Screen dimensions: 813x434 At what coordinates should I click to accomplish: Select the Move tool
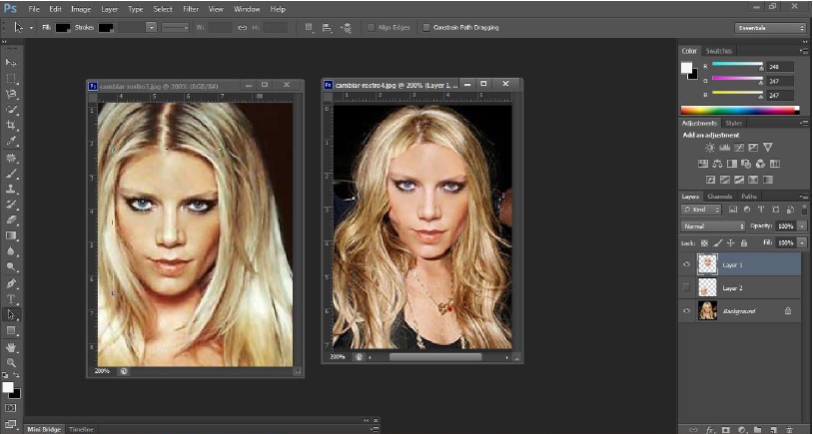point(11,62)
